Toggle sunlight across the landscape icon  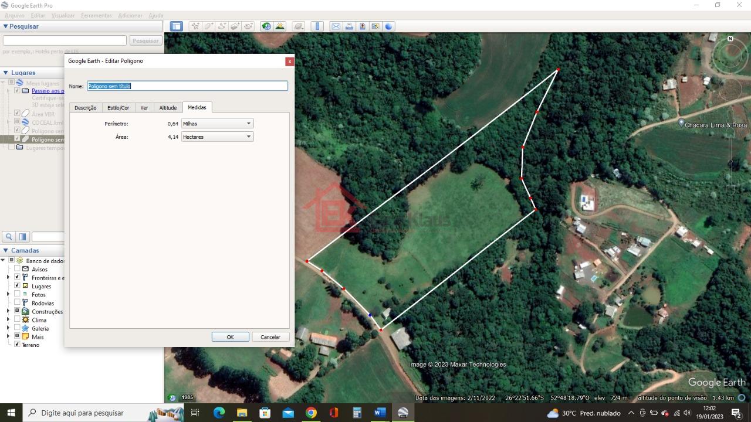pyautogui.click(x=280, y=26)
